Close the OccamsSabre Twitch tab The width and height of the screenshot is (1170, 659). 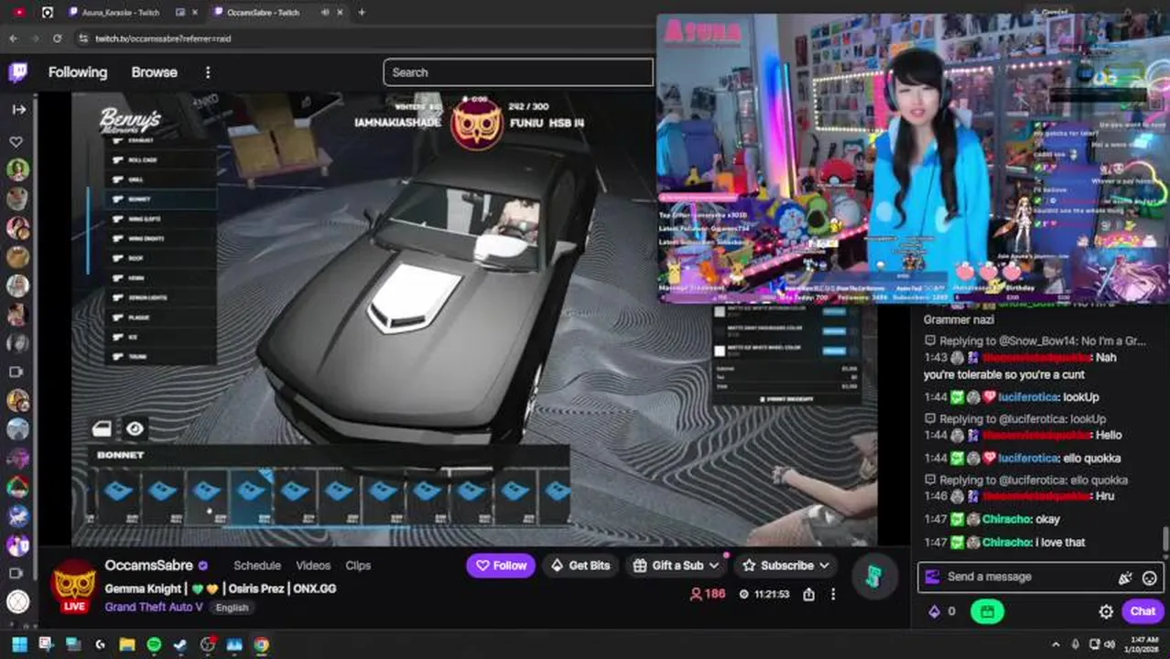coord(341,12)
